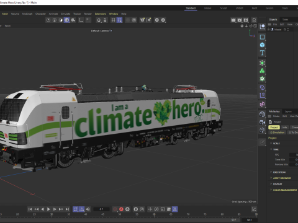Click the grid workplane icon
Viewport: 298px width, 223px height.
tap(113, 20)
